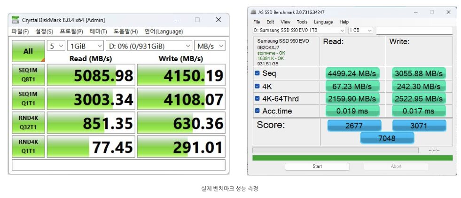Open the Tools menu in AS SSD
The image size is (461, 198).
point(302,22)
